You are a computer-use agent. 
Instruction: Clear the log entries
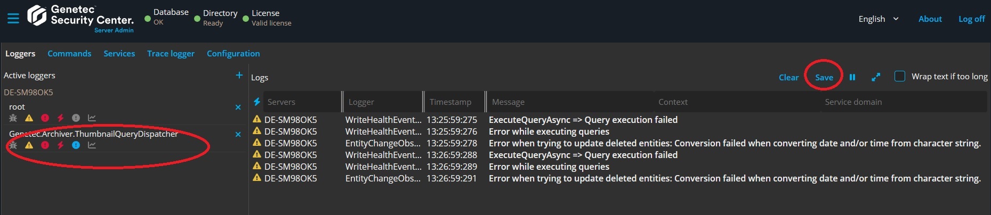point(788,77)
